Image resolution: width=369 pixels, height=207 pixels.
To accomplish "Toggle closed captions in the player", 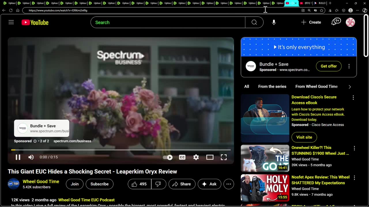I will click(182, 157).
